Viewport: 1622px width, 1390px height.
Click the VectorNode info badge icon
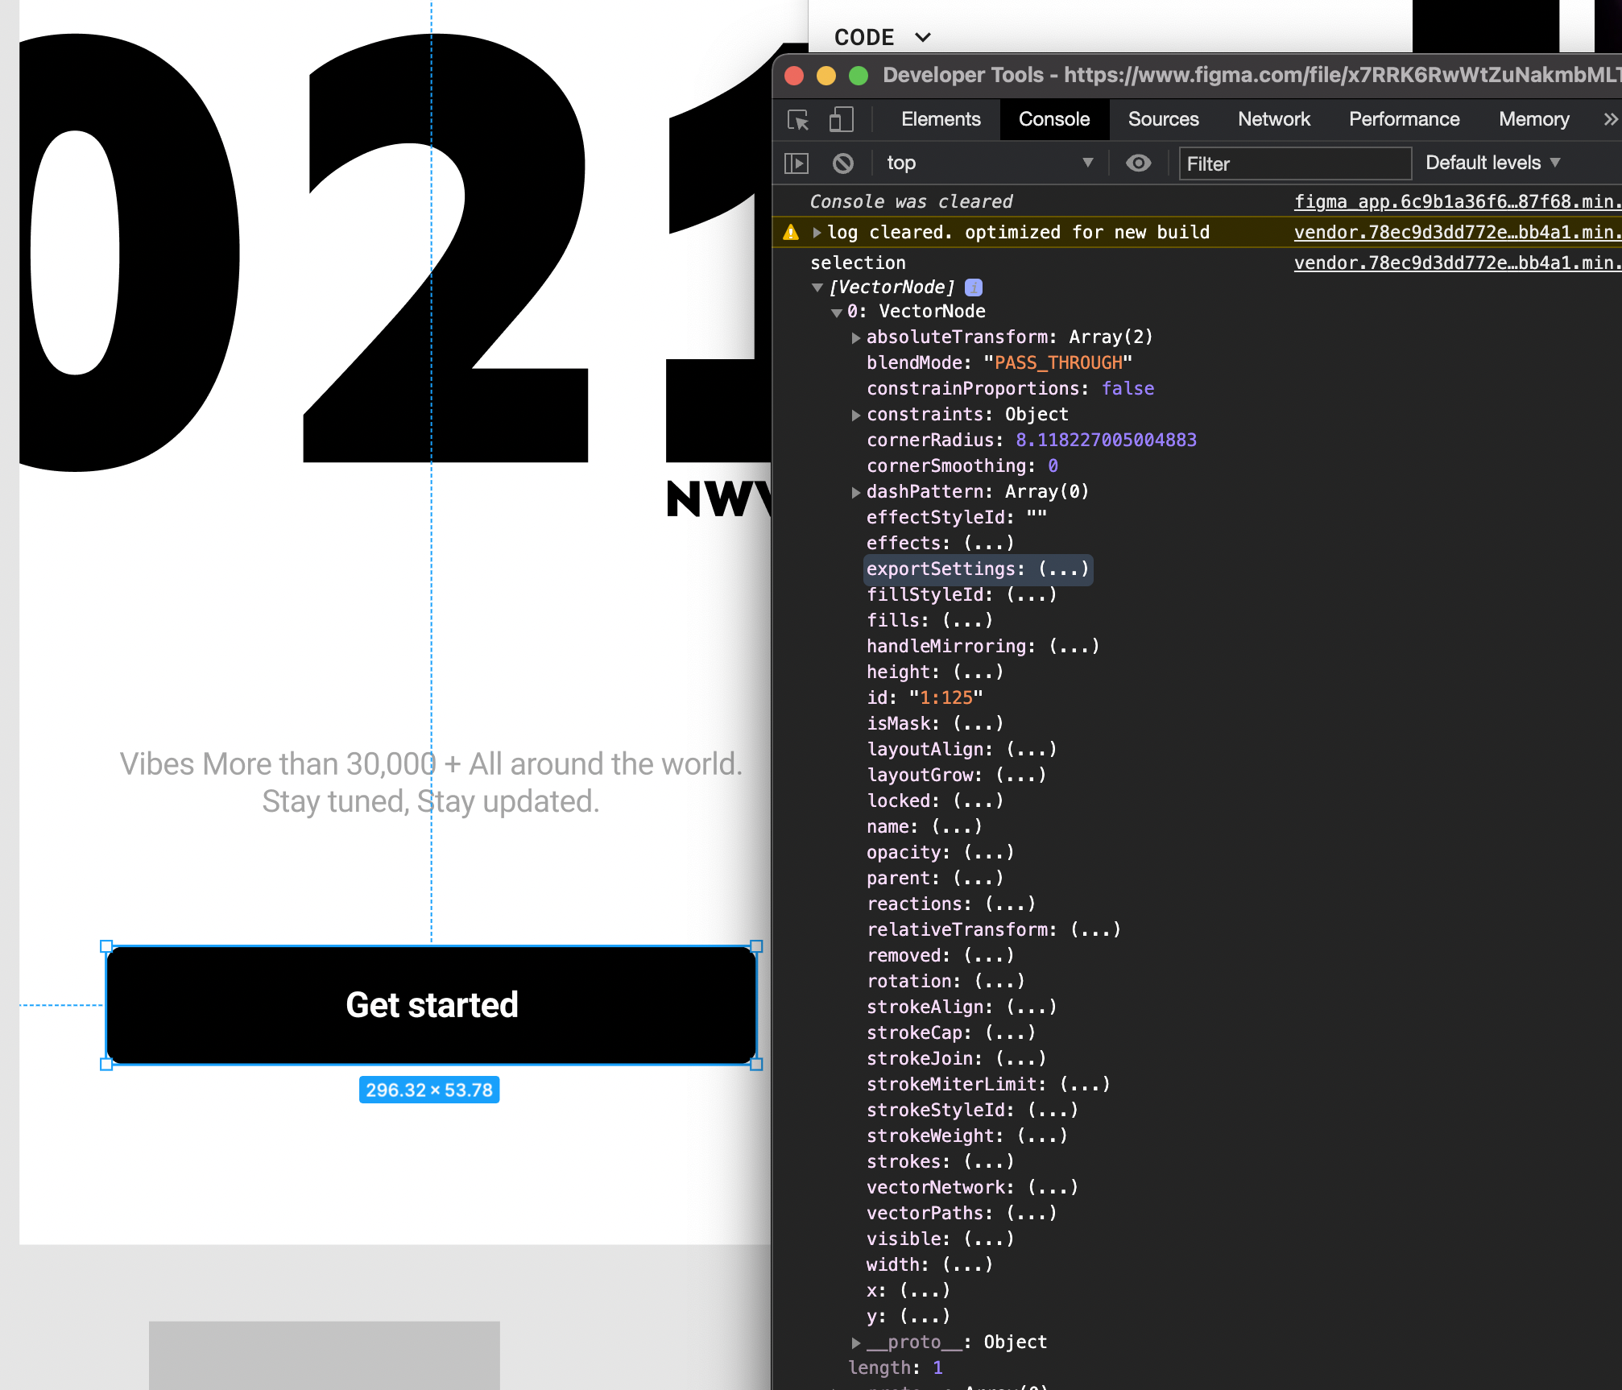tap(974, 288)
